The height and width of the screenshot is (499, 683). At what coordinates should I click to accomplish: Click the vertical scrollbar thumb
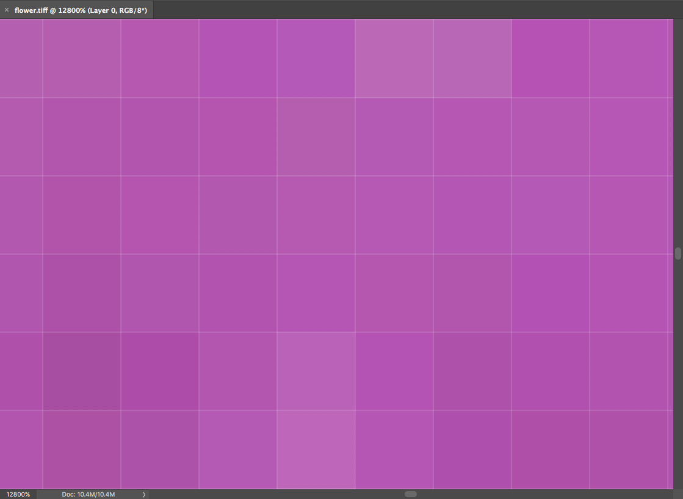pyautogui.click(x=678, y=254)
